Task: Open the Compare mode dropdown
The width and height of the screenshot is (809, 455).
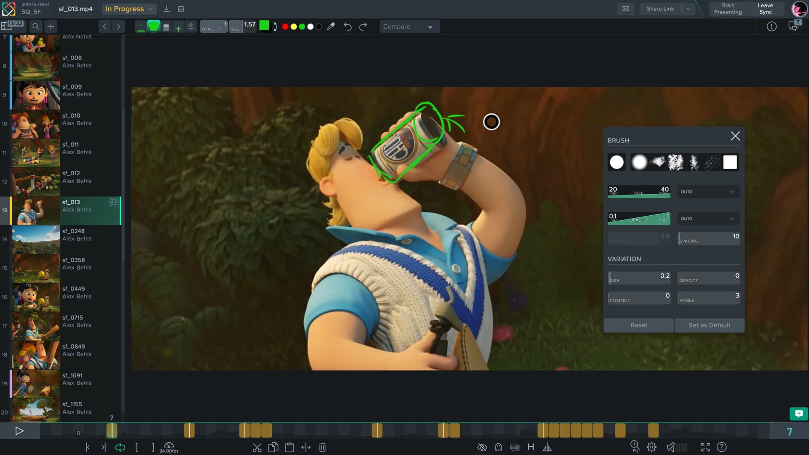Action: (409, 27)
